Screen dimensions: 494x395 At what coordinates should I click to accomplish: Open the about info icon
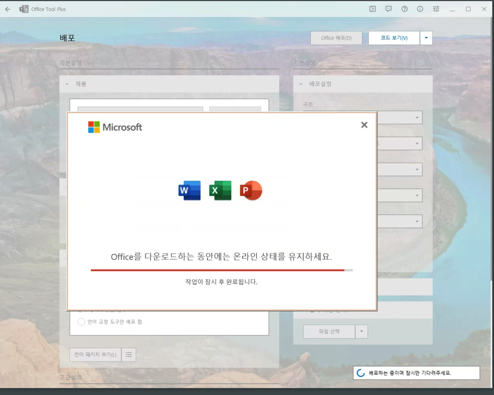pyautogui.click(x=420, y=9)
